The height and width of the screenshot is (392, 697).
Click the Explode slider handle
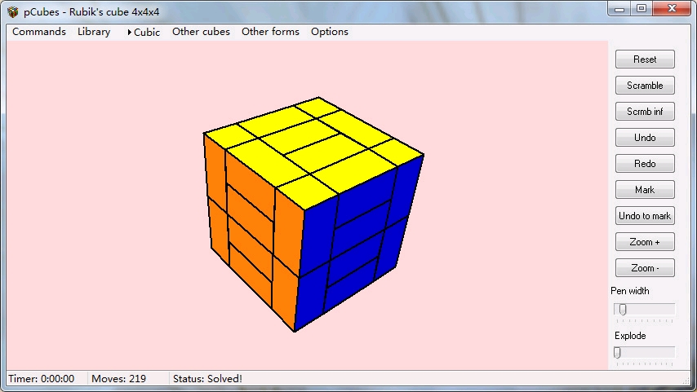(x=618, y=353)
